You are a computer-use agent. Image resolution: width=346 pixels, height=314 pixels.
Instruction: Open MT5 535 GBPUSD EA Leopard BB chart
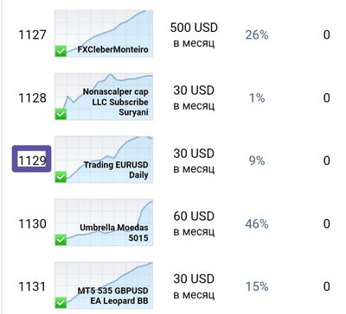click(x=104, y=286)
